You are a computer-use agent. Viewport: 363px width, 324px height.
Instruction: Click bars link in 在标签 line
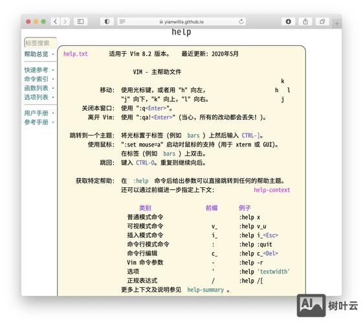click(170, 154)
